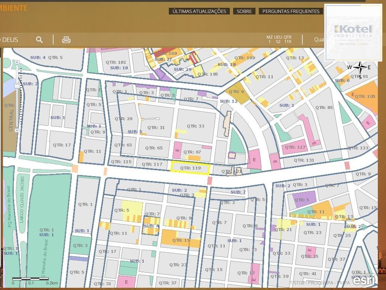386x290 pixels.
Task: Open the magnifying glass search tool
Action: 39,40
